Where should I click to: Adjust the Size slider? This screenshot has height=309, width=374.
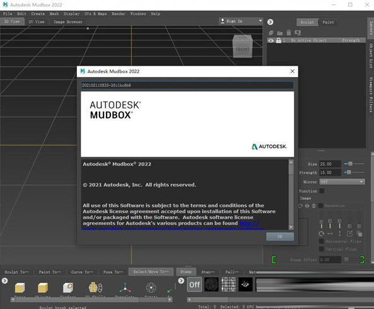(x=354, y=164)
